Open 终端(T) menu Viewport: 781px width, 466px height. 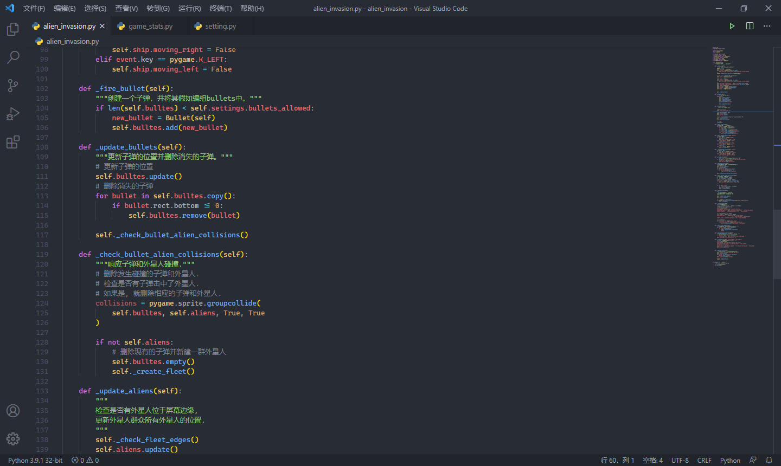(x=221, y=8)
